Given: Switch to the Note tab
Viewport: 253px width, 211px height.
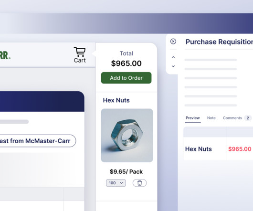Looking at the screenshot, I should (x=211, y=118).
